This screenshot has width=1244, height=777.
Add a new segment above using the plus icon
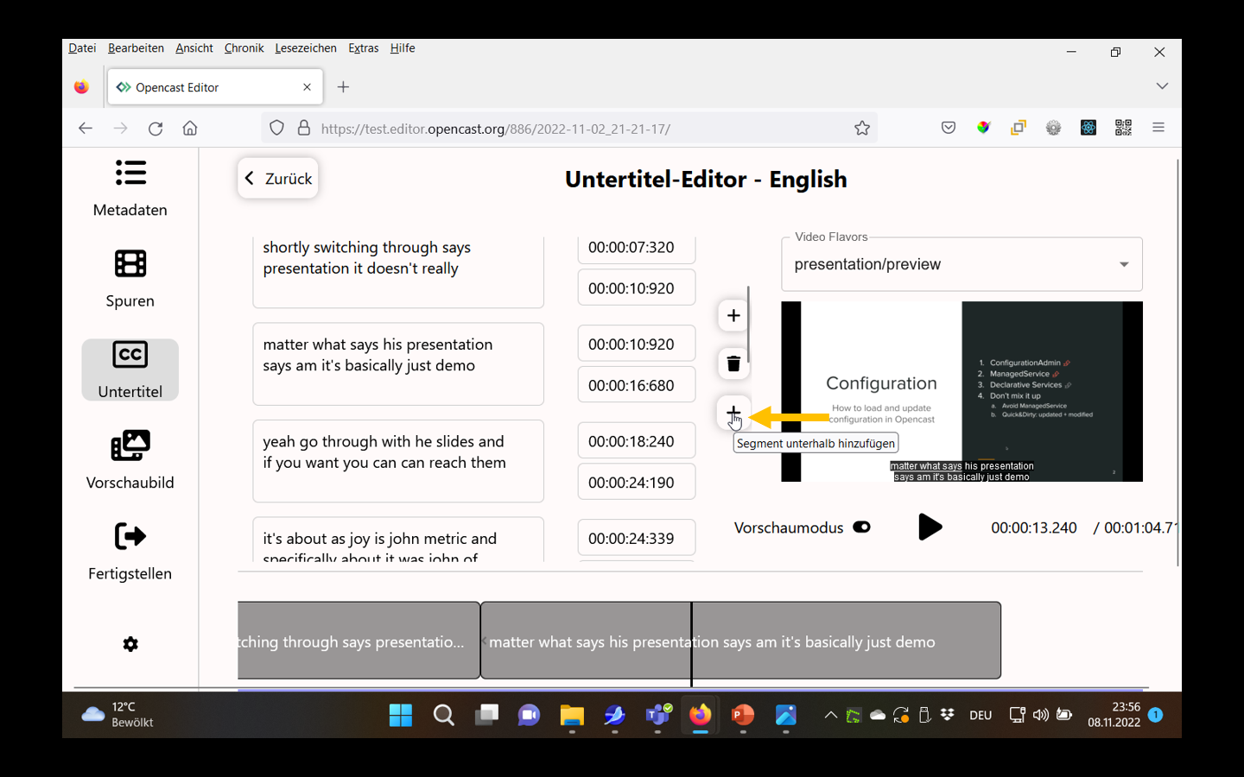733,315
